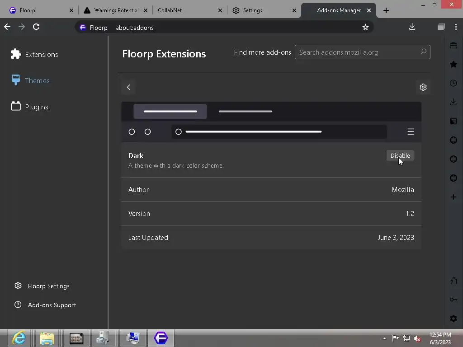Screen dimensions: 463x347
Task: Close the Floorp tab
Action: pyautogui.click(x=71, y=10)
